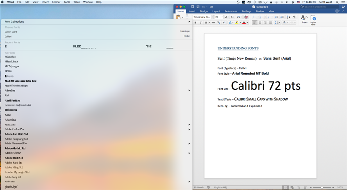Click the Increase Font Size icon
347x190 pixels.
[227, 17]
